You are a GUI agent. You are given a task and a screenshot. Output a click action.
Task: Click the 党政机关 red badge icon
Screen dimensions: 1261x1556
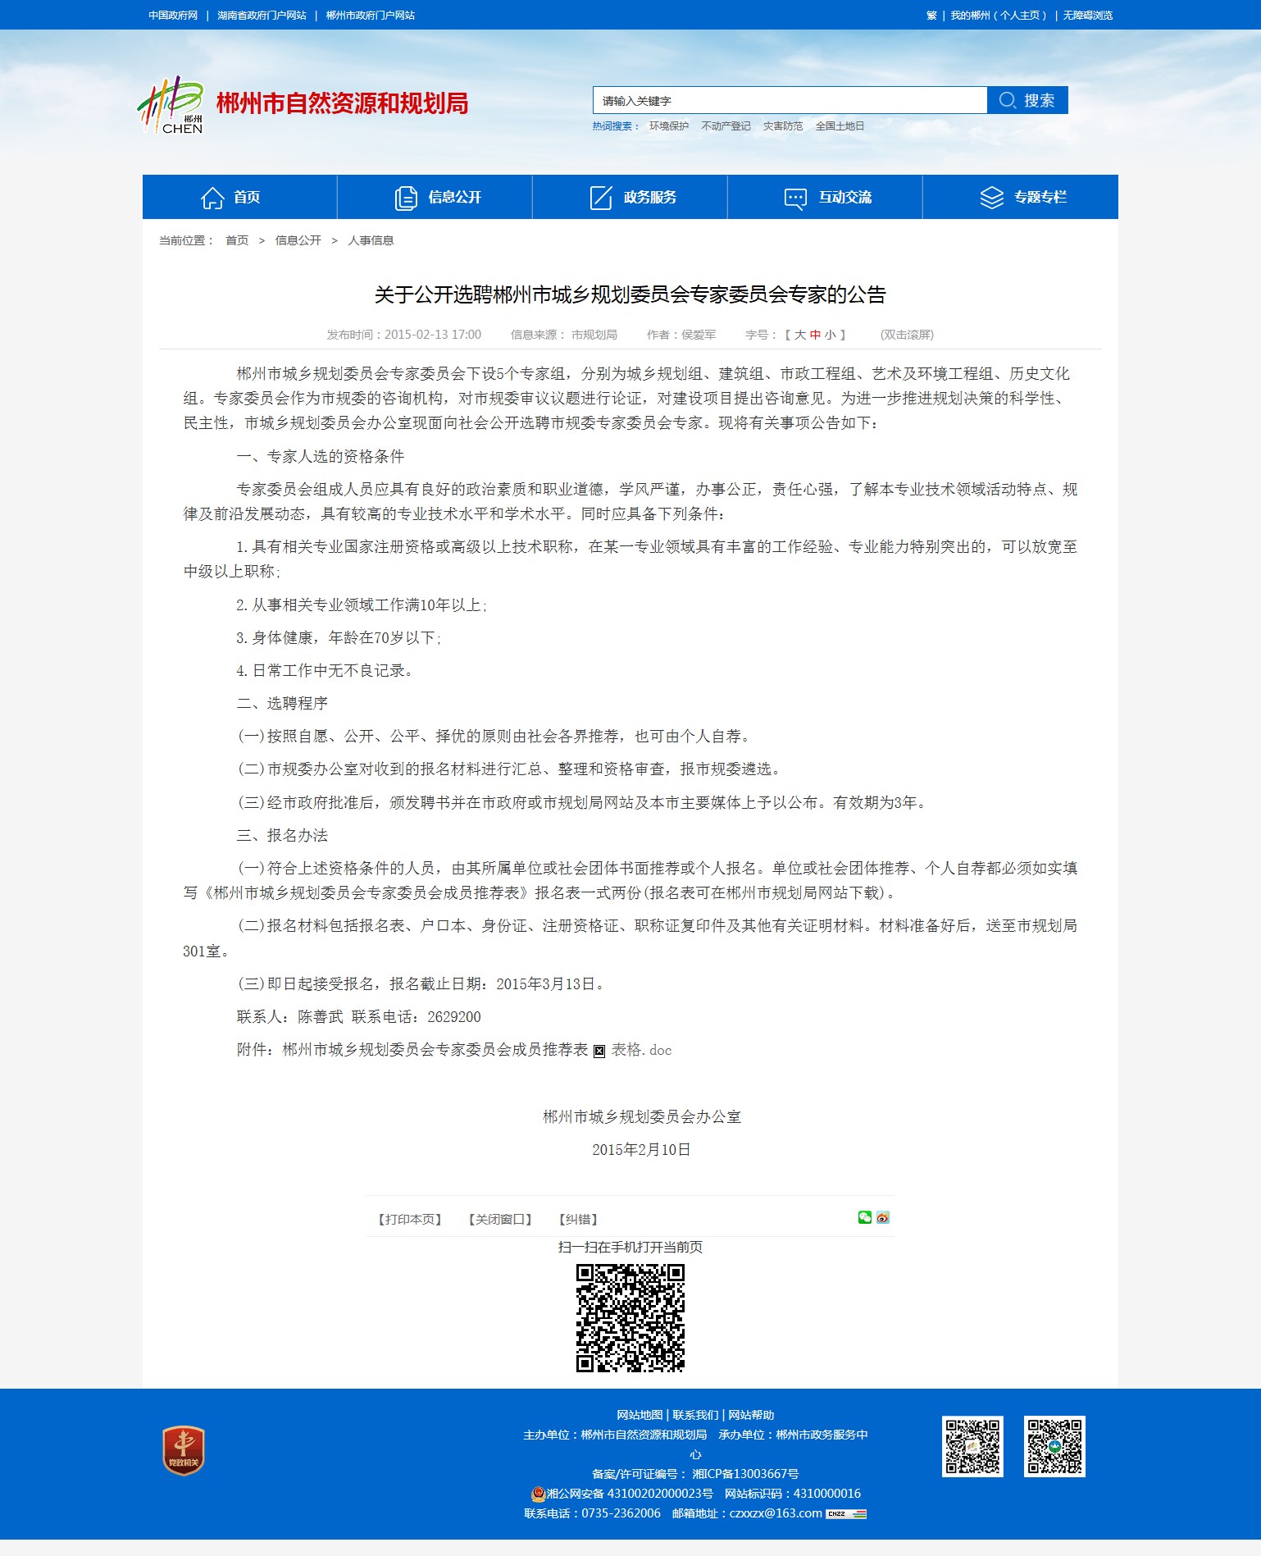pyautogui.click(x=184, y=1450)
